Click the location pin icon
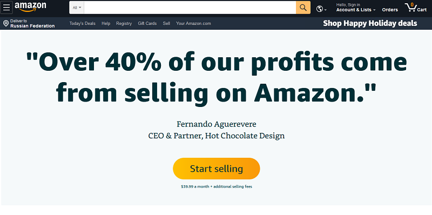432x215 pixels. click(6, 23)
